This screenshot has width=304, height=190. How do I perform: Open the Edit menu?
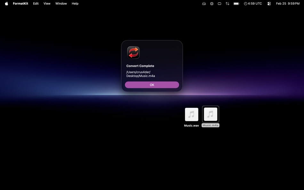tap(36, 4)
